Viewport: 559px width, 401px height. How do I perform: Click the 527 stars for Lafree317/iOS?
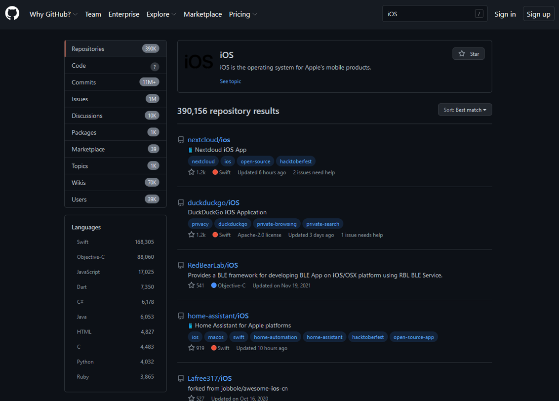[x=196, y=398]
